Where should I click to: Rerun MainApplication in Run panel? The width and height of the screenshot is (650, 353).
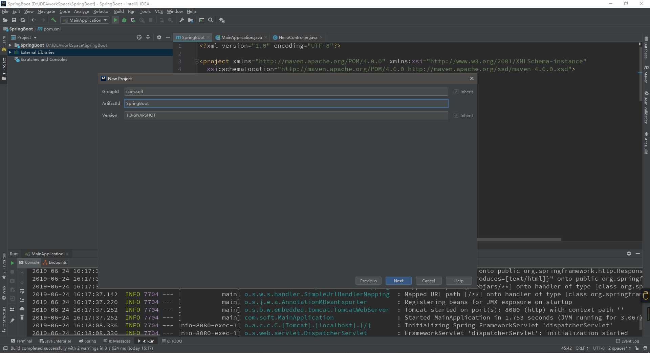click(x=12, y=263)
